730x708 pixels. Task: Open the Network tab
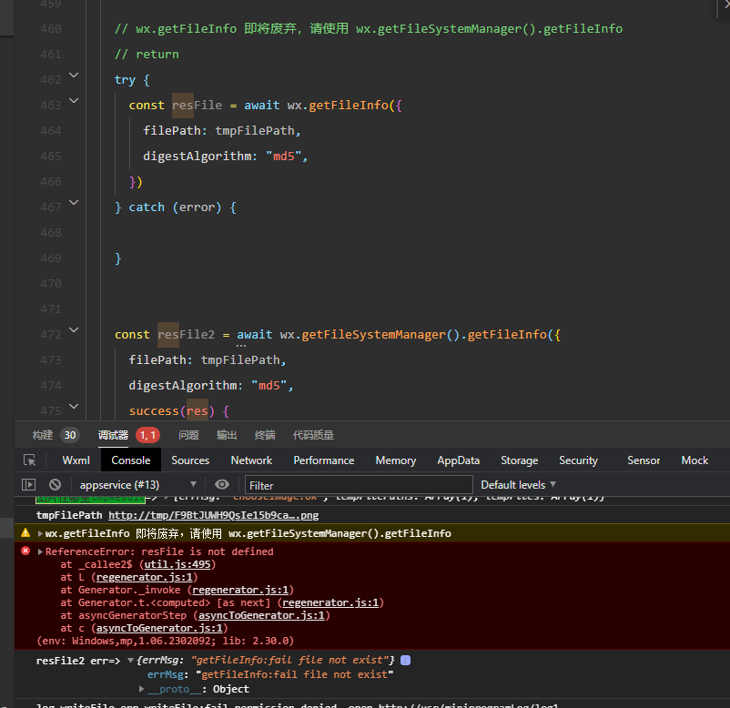pos(251,460)
